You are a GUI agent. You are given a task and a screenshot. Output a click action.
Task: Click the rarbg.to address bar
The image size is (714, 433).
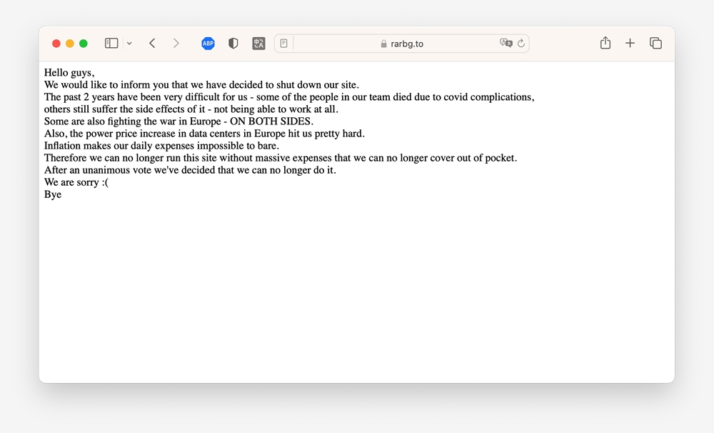tap(407, 44)
